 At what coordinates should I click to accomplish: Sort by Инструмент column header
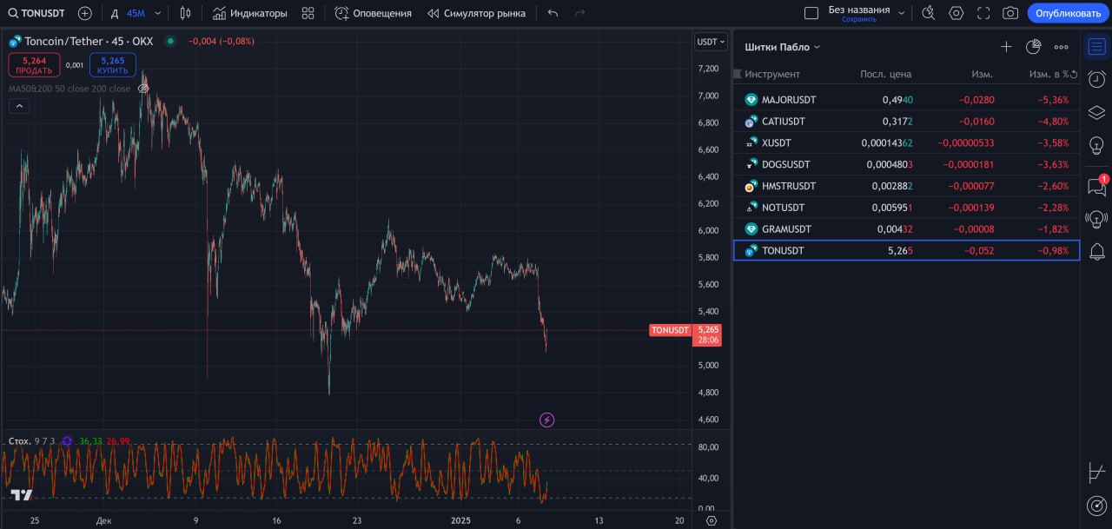click(772, 74)
